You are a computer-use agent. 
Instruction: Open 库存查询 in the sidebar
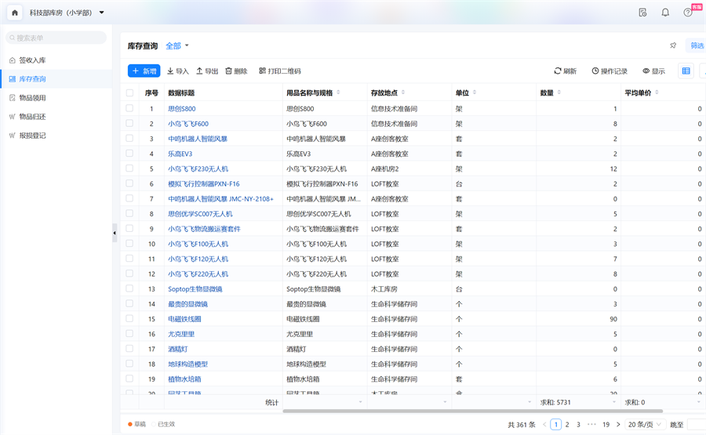click(56, 79)
